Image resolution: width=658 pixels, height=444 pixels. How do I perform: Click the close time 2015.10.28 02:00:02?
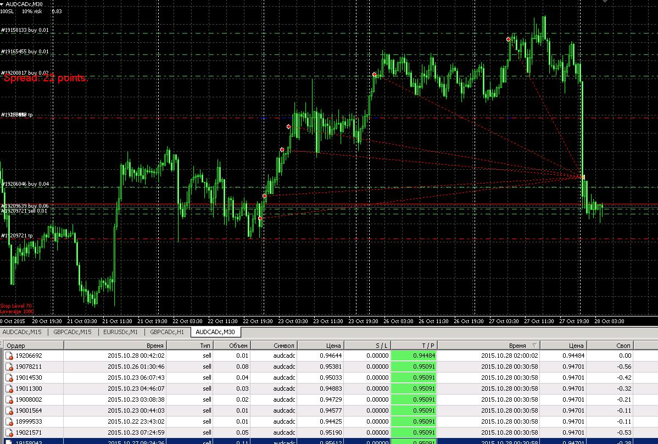coord(510,356)
